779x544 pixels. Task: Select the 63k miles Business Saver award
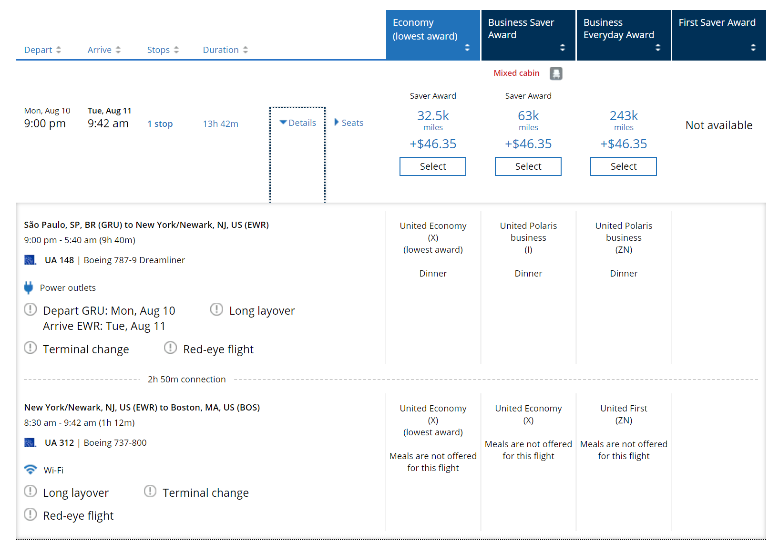pyautogui.click(x=528, y=166)
